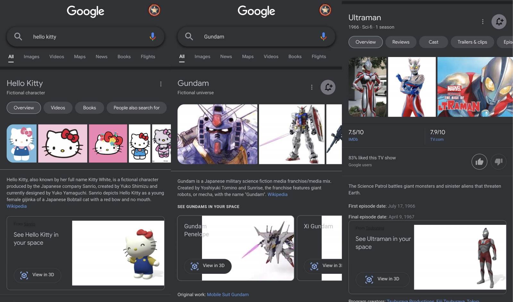Viewport: 513px width, 302px height.
Task: Select All tab on hello kitty search
Action: pyautogui.click(x=11, y=57)
